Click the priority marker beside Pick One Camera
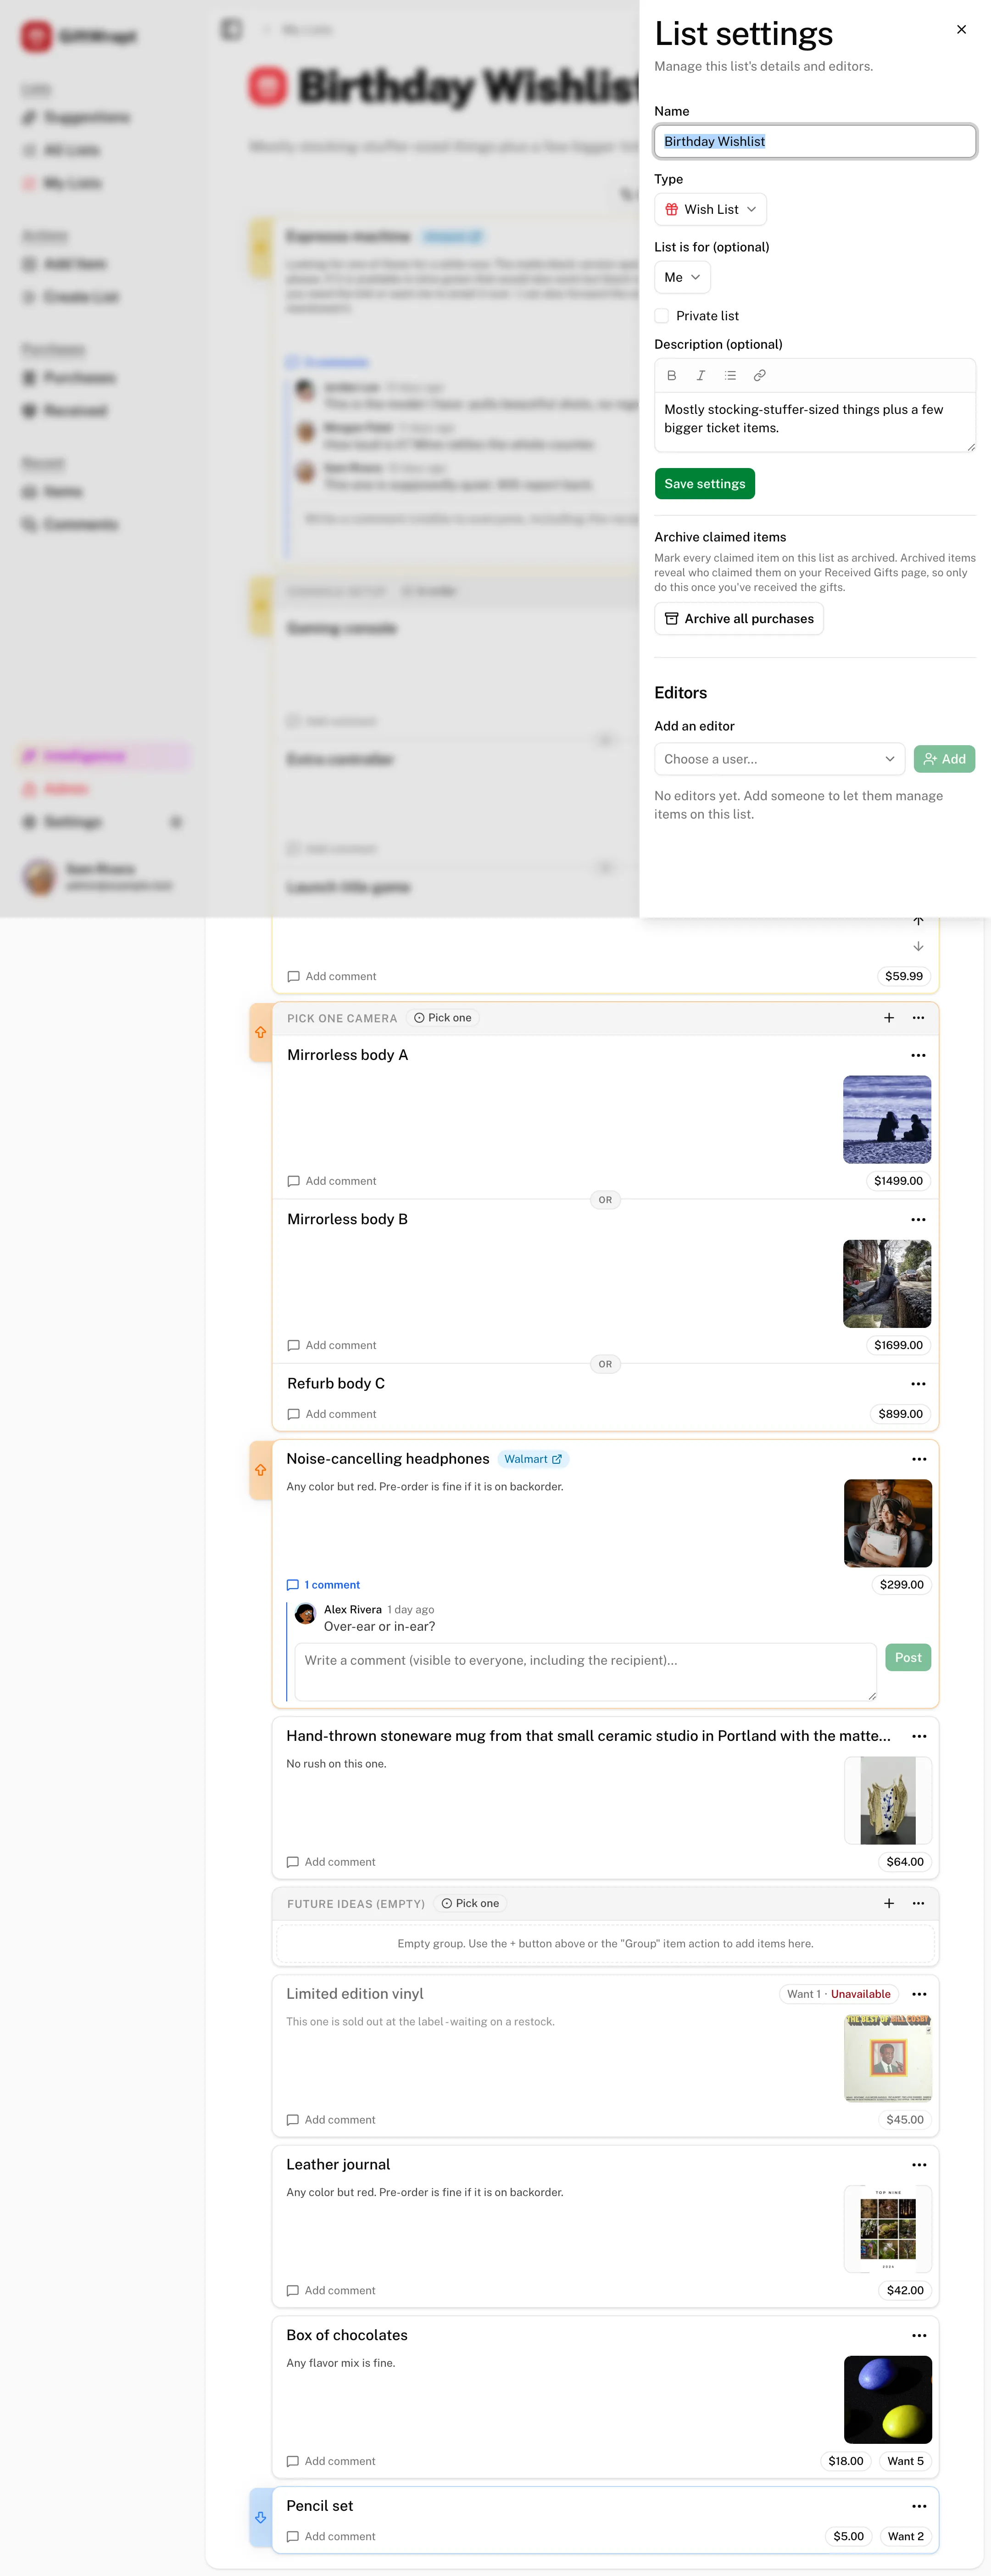Image resolution: width=991 pixels, height=2576 pixels. 261,1032
